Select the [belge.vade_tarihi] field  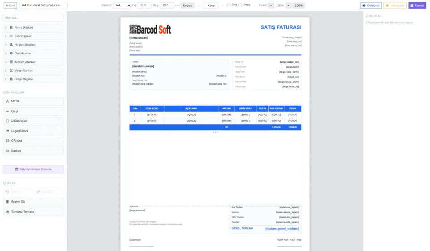[x=289, y=72]
